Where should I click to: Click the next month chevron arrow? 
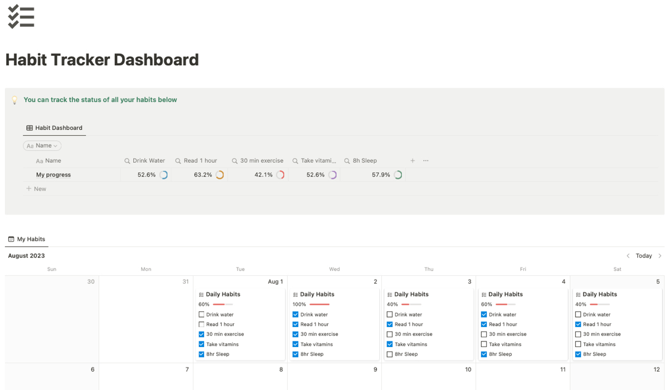(x=661, y=256)
